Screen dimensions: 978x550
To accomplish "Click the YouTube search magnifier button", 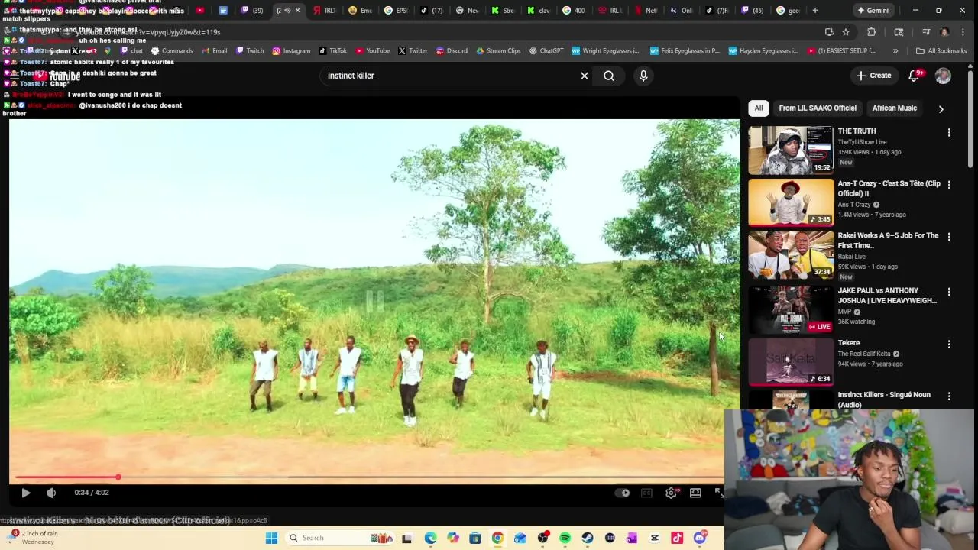I will coord(609,76).
